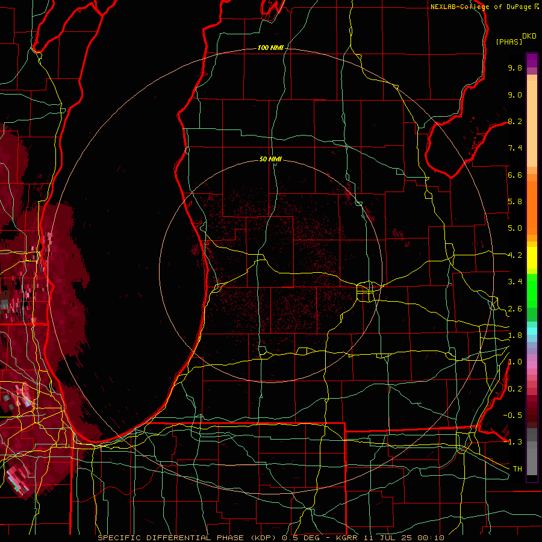This screenshot has width=542, height=542.
Task: Pick the cyan band of the color scale
Action: pyautogui.click(x=532, y=331)
